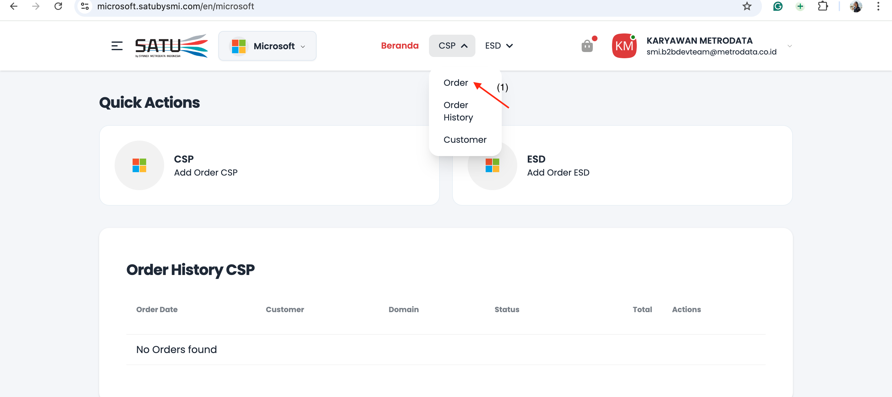Screen dimensions: 892x397
Task: Expand the ESD navigation dropdown
Action: 499,46
